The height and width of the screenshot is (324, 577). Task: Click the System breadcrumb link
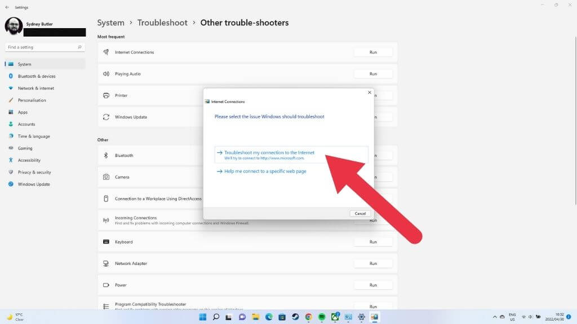[111, 22]
